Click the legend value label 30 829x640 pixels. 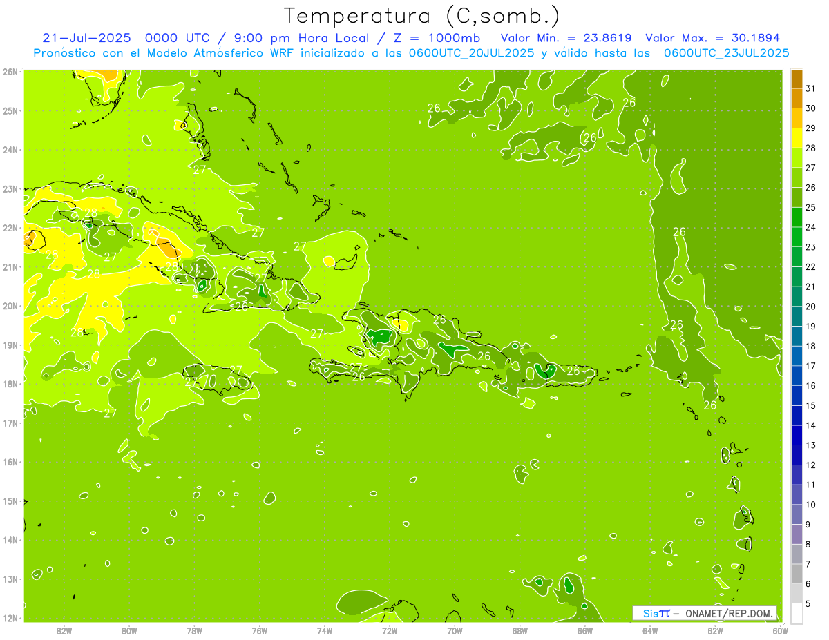tap(810, 108)
